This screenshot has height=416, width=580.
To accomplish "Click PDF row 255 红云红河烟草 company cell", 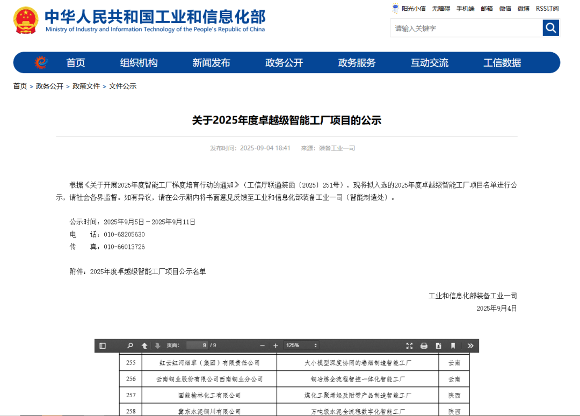I will (x=209, y=363).
